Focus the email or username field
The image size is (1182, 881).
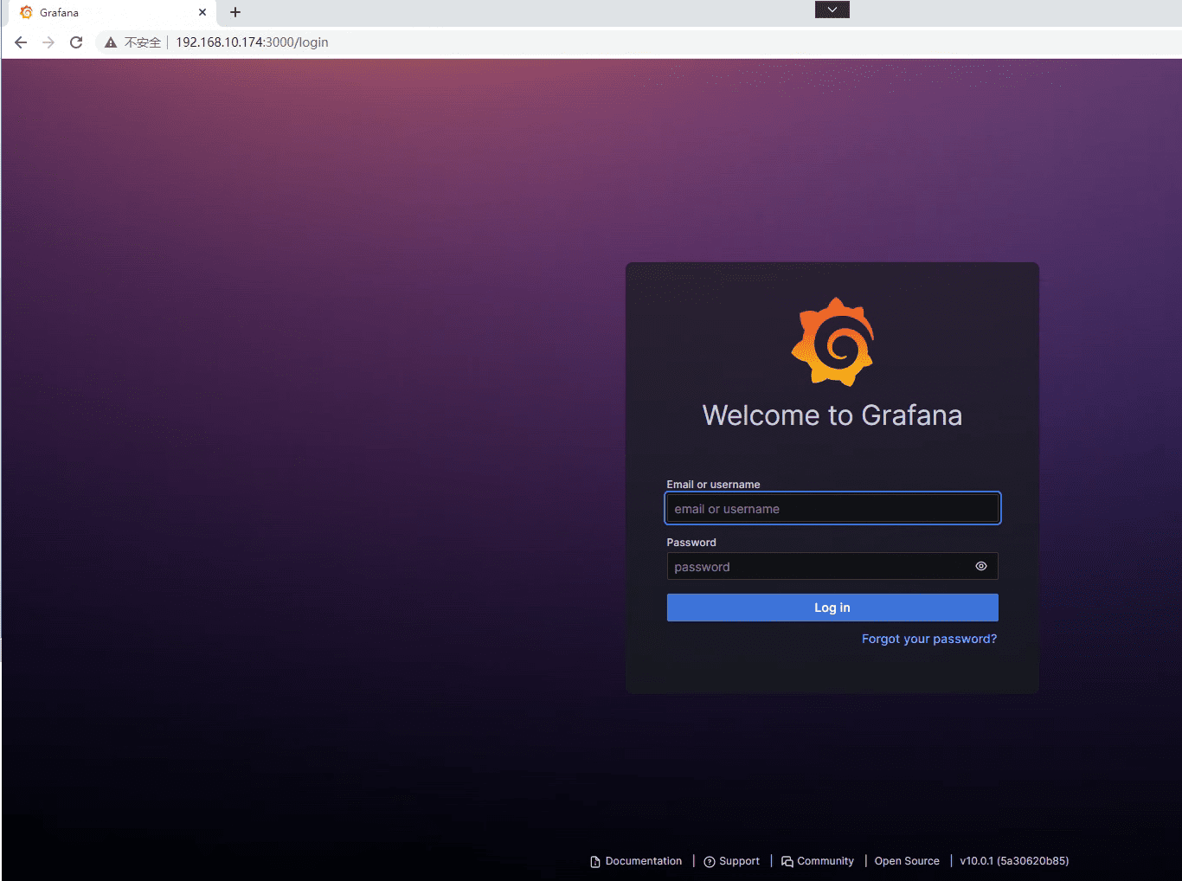[832, 508]
